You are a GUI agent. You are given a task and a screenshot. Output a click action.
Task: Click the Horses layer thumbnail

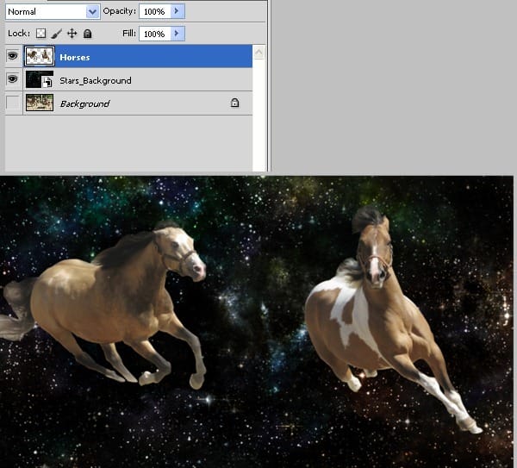point(40,56)
